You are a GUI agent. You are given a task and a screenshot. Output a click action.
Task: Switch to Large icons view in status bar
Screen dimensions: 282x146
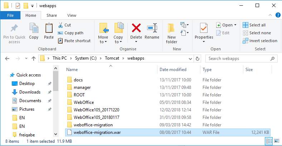277,141
